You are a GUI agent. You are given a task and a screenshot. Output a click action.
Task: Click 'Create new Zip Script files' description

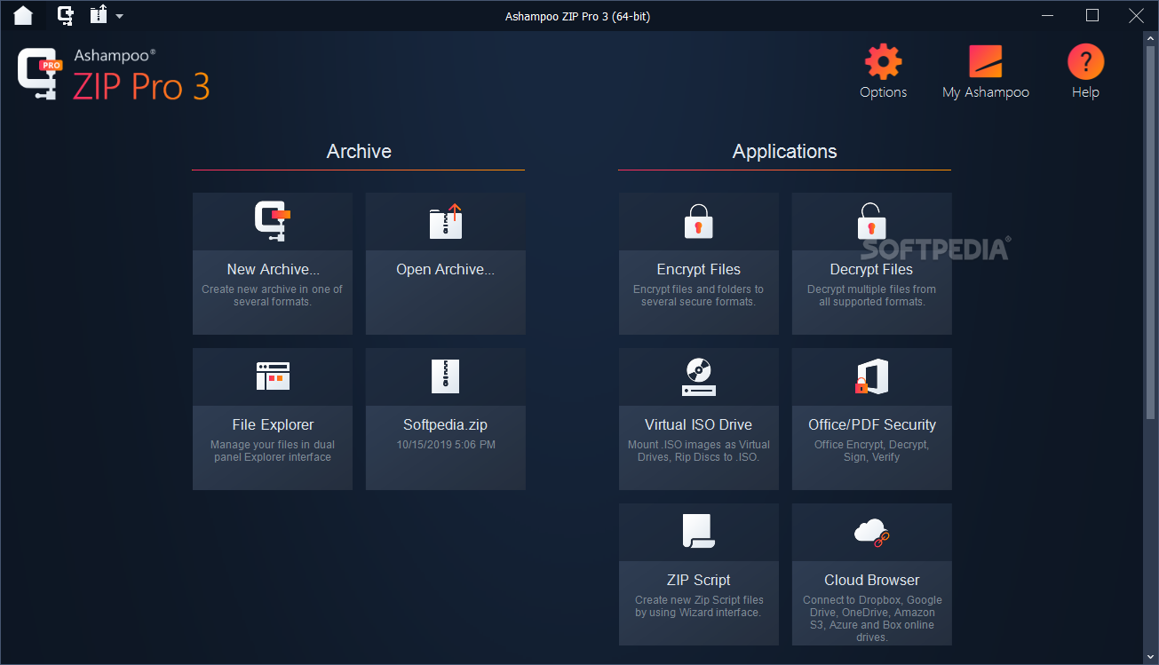tap(699, 600)
